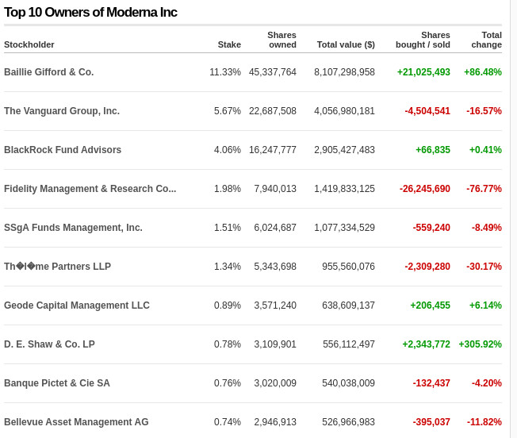
Task: Click Fidelity Management & Research Co... name
Action: 90,189
